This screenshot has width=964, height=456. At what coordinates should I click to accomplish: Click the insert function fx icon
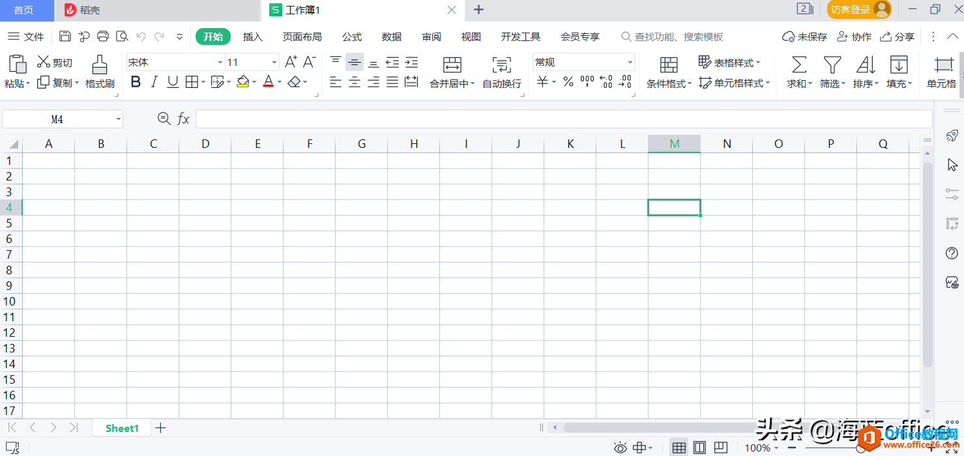click(184, 119)
